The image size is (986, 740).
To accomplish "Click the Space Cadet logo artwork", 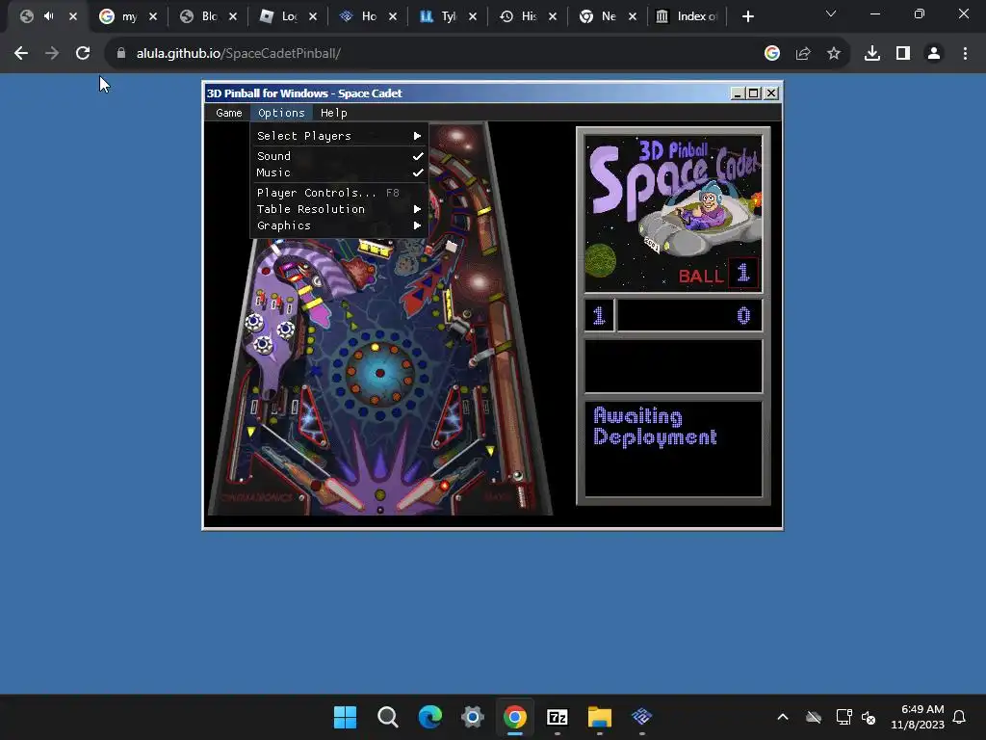I will [x=673, y=213].
